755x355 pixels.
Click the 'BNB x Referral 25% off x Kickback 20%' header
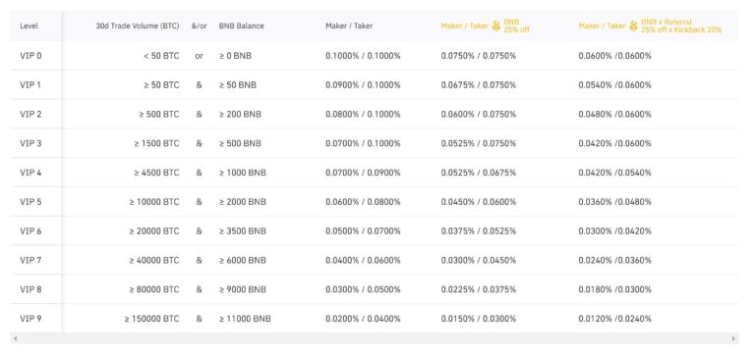click(681, 25)
